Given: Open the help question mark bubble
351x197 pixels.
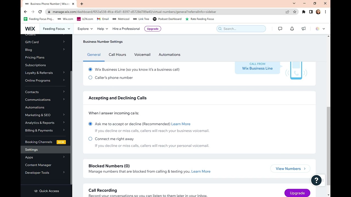Looking at the screenshot, I should coord(316,180).
